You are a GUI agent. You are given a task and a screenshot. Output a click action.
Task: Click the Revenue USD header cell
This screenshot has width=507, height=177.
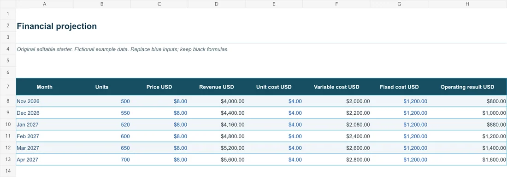pyautogui.click(x=216, y=87)
